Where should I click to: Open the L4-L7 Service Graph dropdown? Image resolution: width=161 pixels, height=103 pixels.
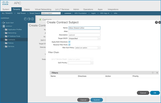(92, 59)
